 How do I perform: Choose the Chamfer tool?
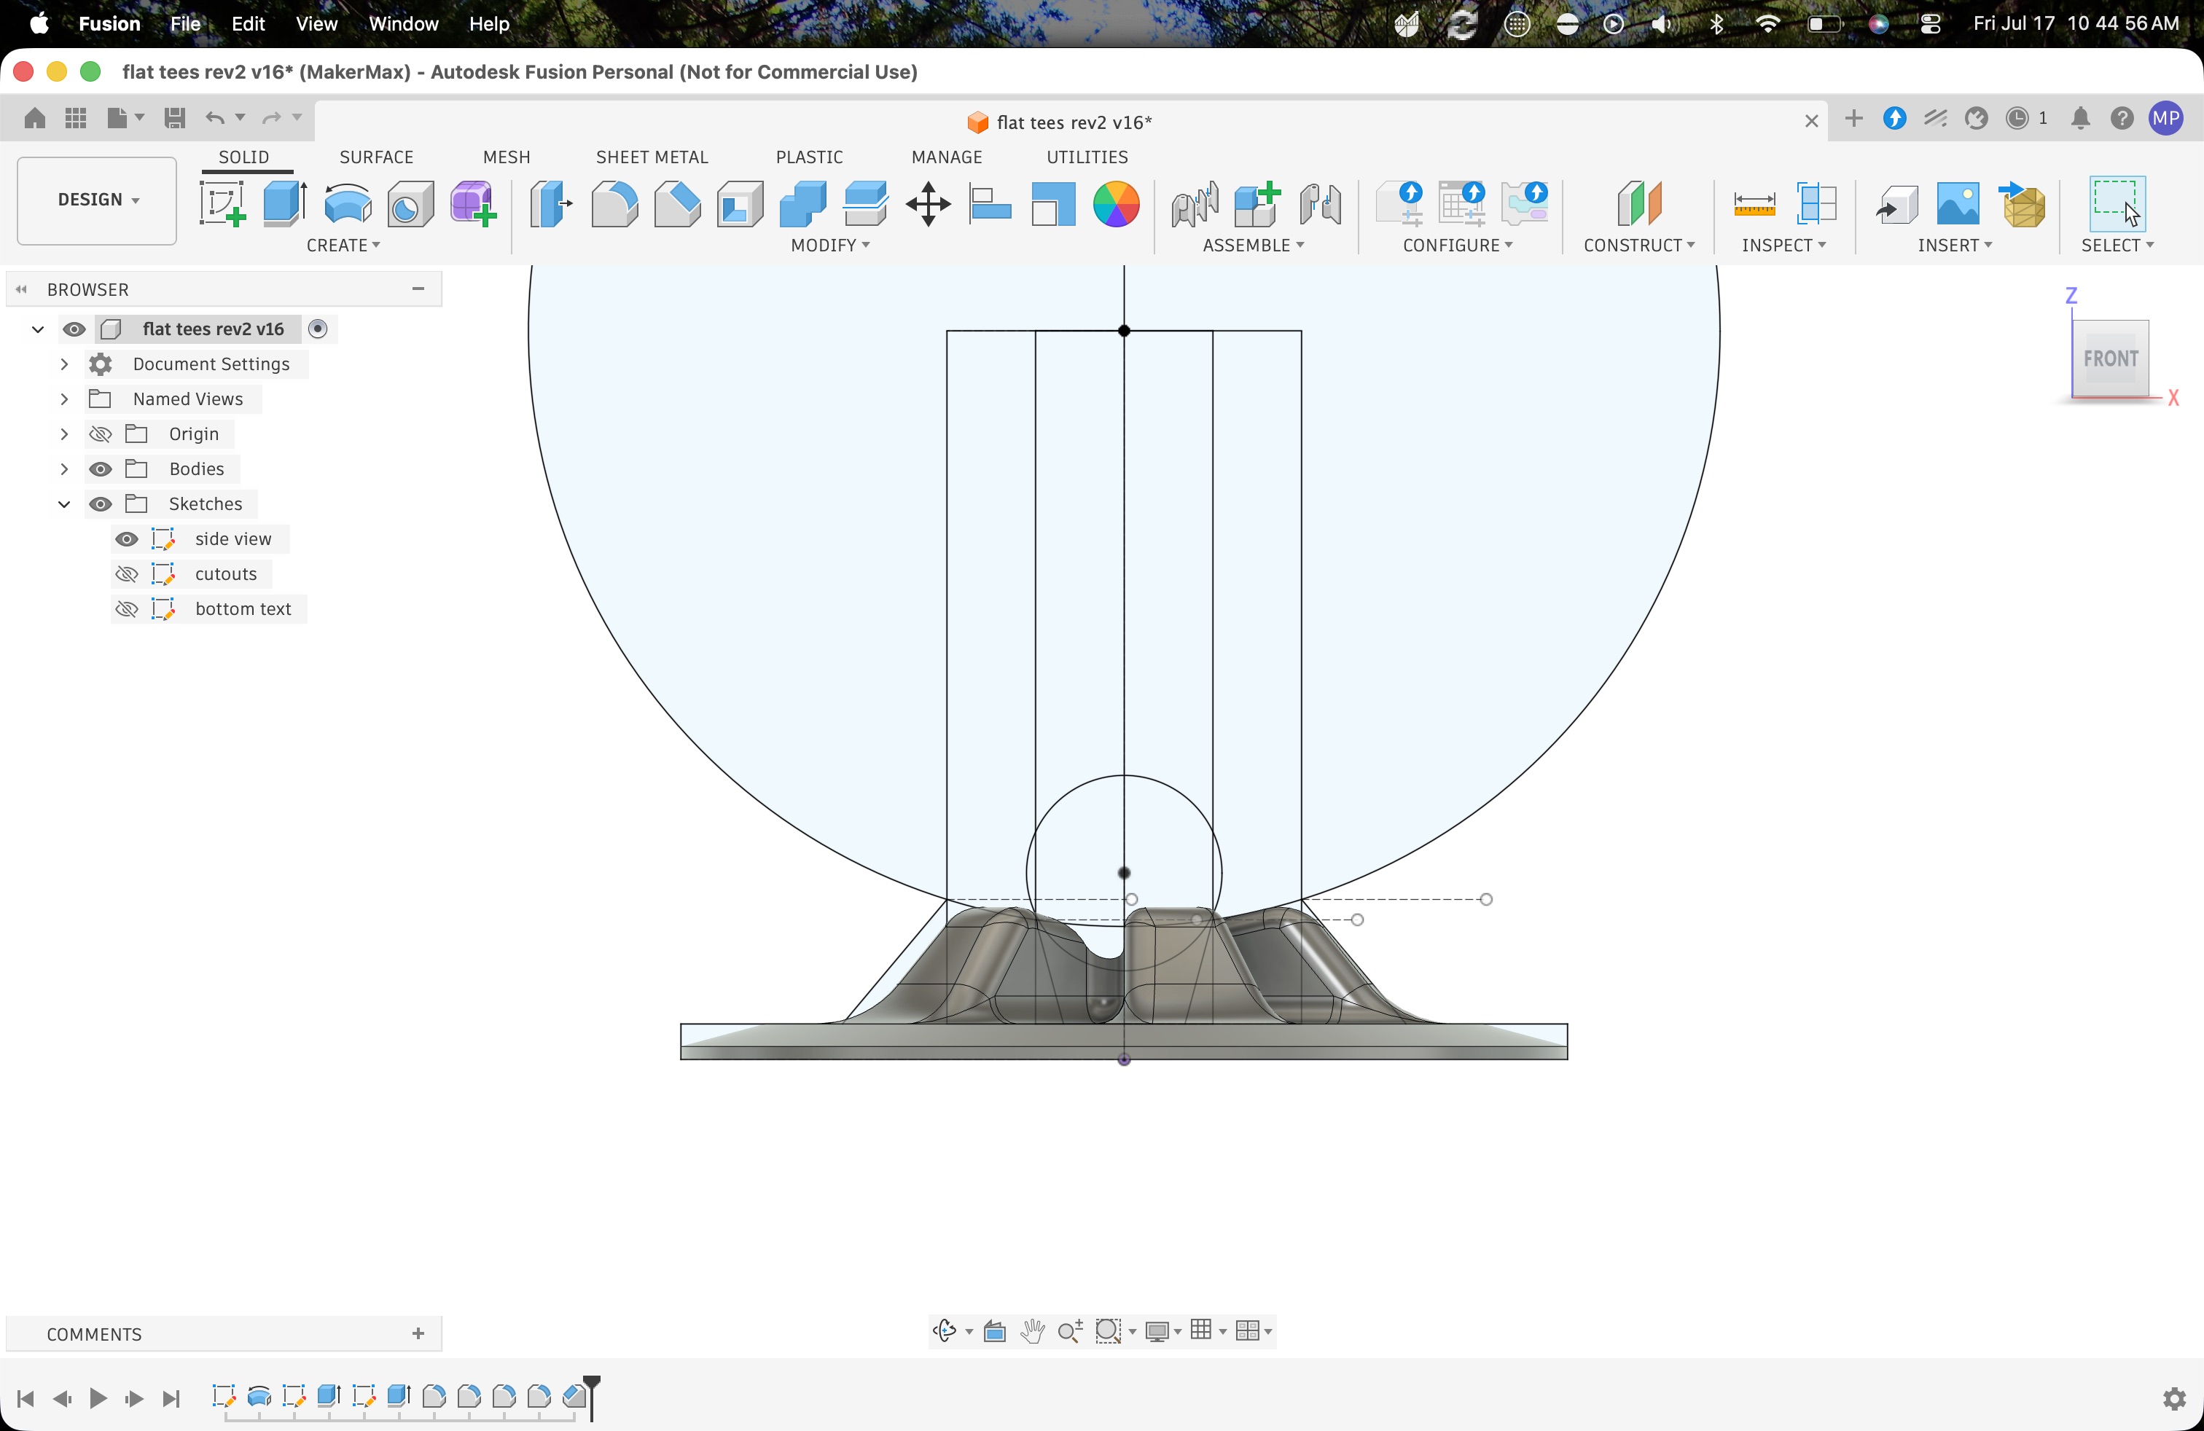click(x=677, y=203)
